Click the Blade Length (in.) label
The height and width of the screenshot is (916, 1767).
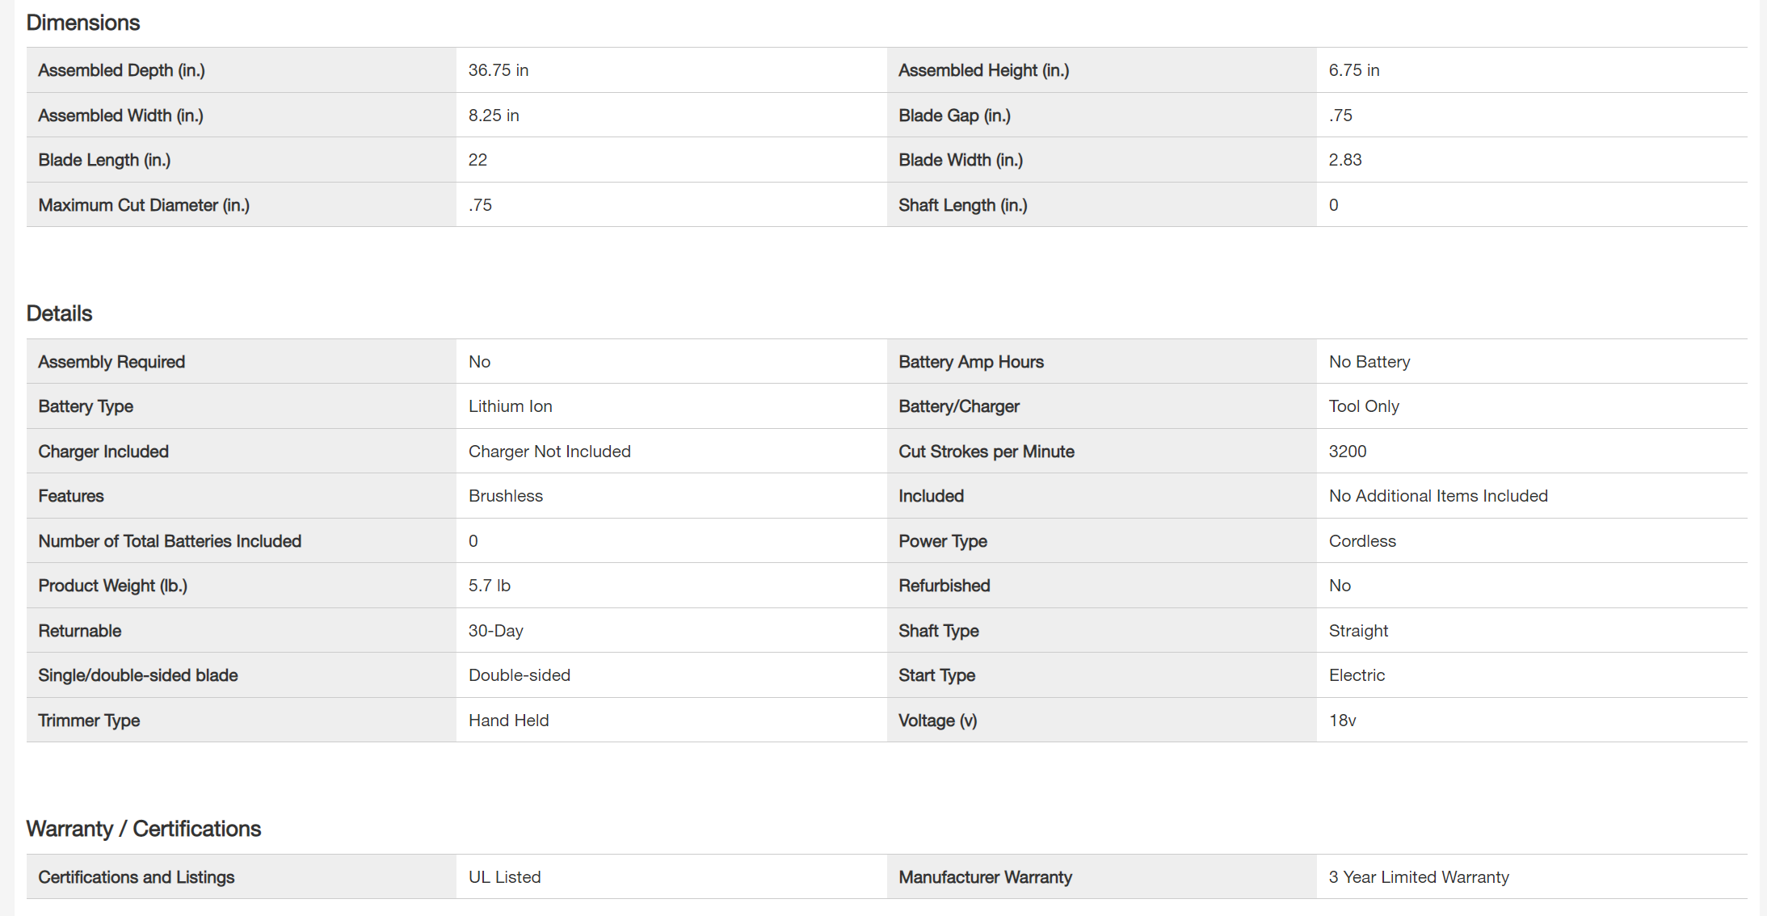105,160
